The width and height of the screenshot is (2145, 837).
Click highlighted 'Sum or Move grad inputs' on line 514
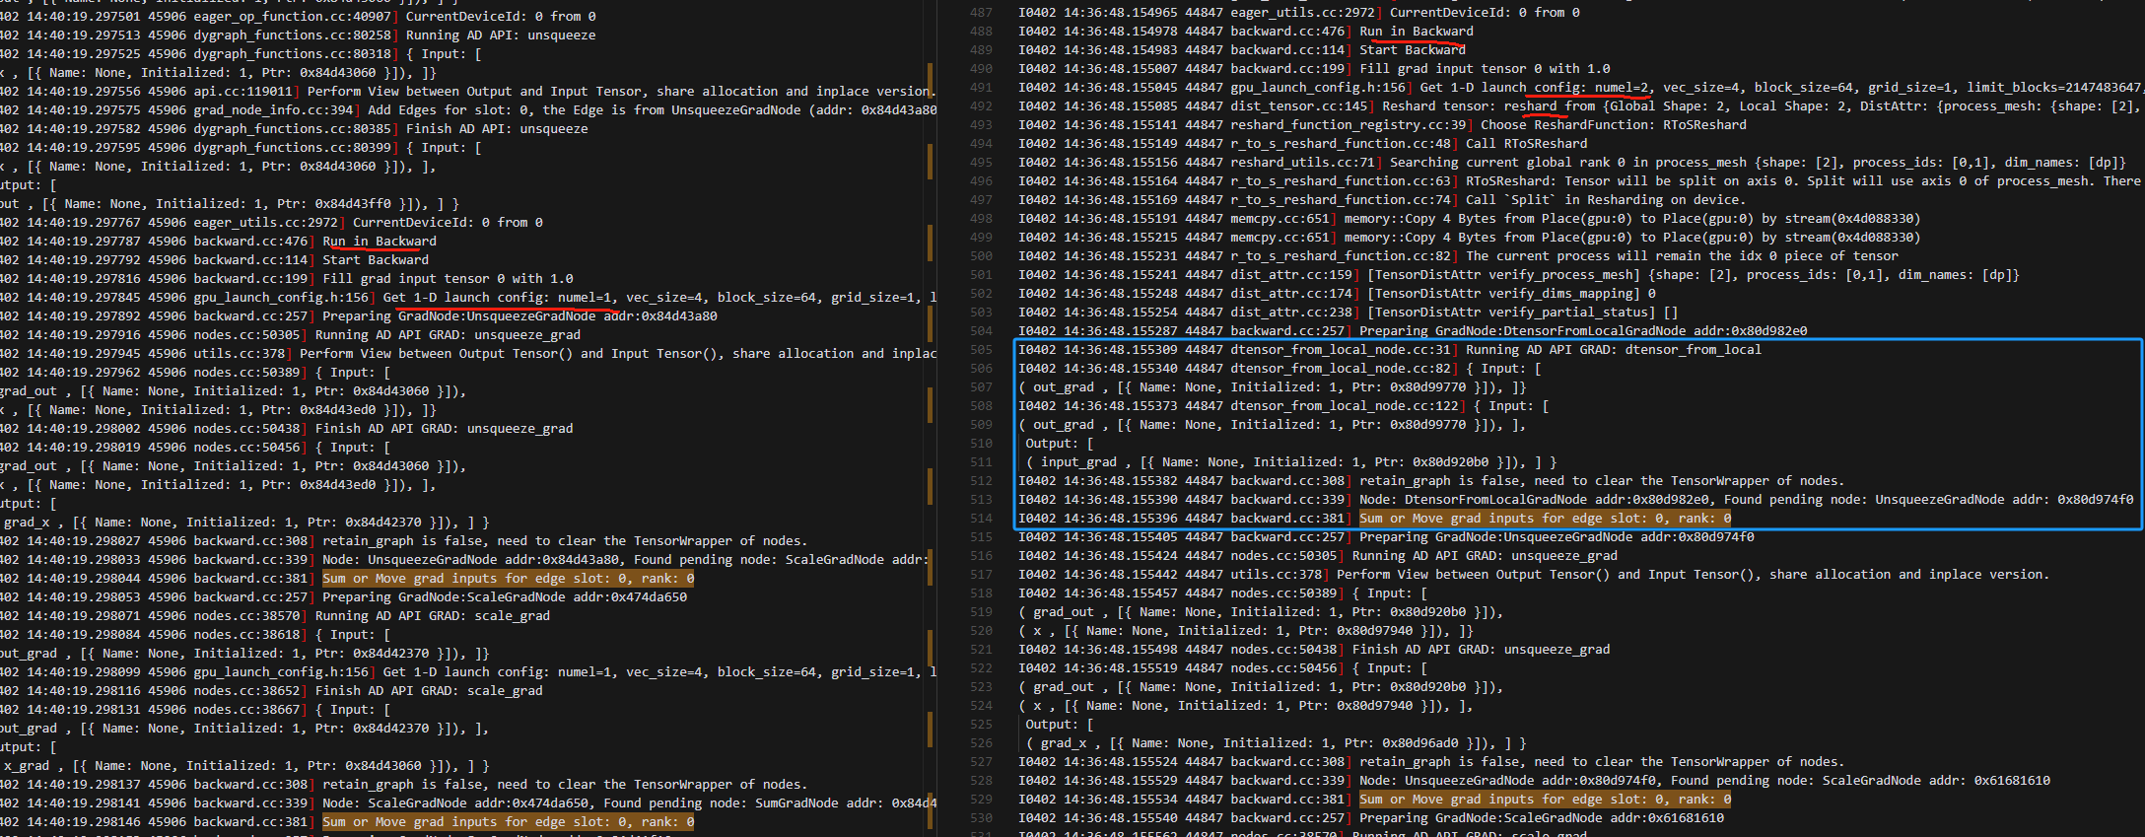[x=1544, y=519]
